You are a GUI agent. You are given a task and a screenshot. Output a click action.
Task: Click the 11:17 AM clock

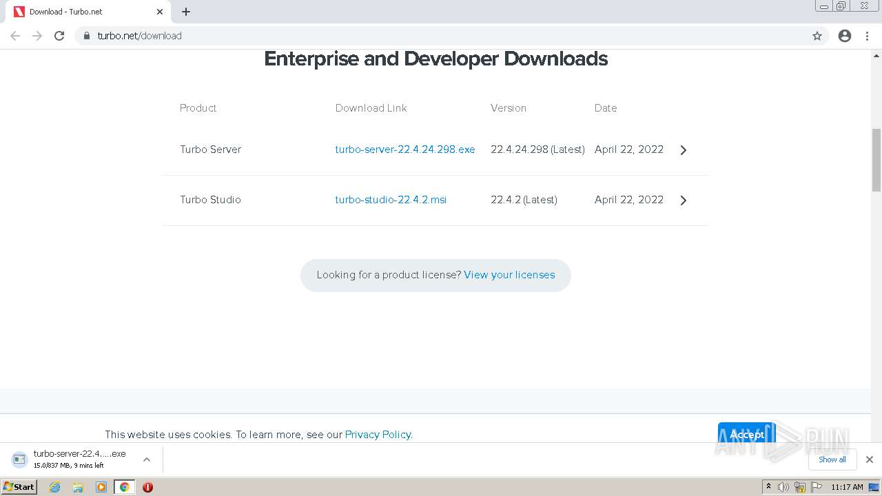click(x=847, y=487)
